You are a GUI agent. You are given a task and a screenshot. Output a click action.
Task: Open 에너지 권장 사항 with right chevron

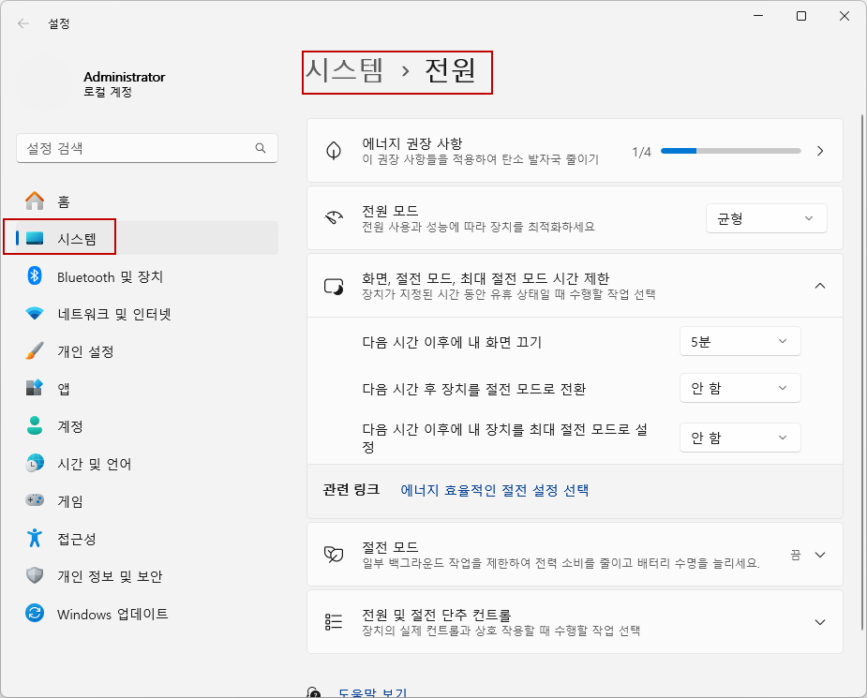820,150
